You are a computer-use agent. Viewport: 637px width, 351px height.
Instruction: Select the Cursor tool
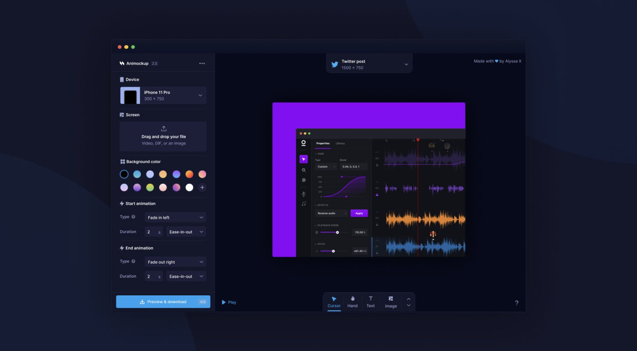click(334, 302)
